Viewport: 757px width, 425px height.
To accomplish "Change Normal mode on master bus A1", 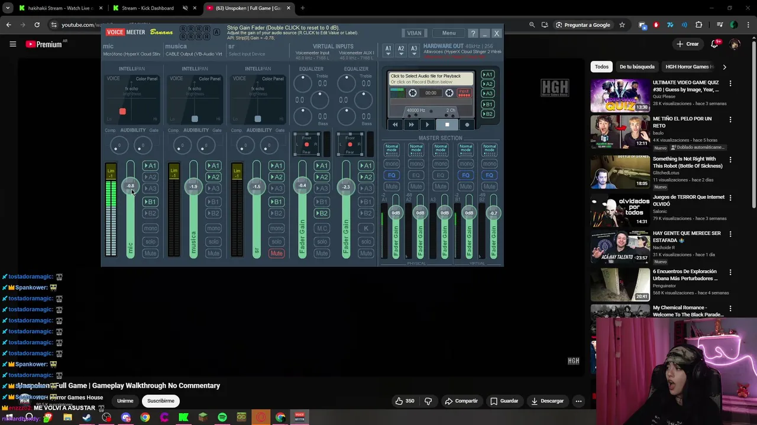I will click(392, 149).
